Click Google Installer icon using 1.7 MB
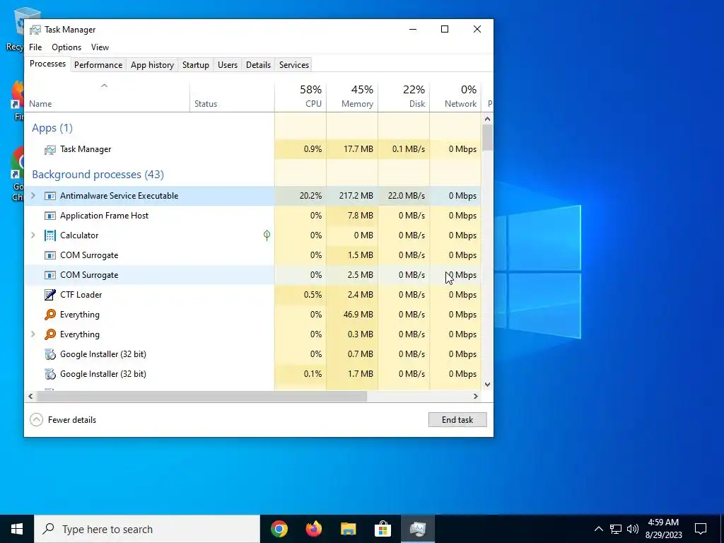 [x=50, y=374]
